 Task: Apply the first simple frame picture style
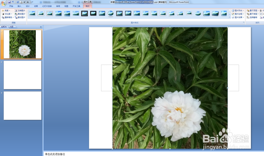tap(32, 13)
